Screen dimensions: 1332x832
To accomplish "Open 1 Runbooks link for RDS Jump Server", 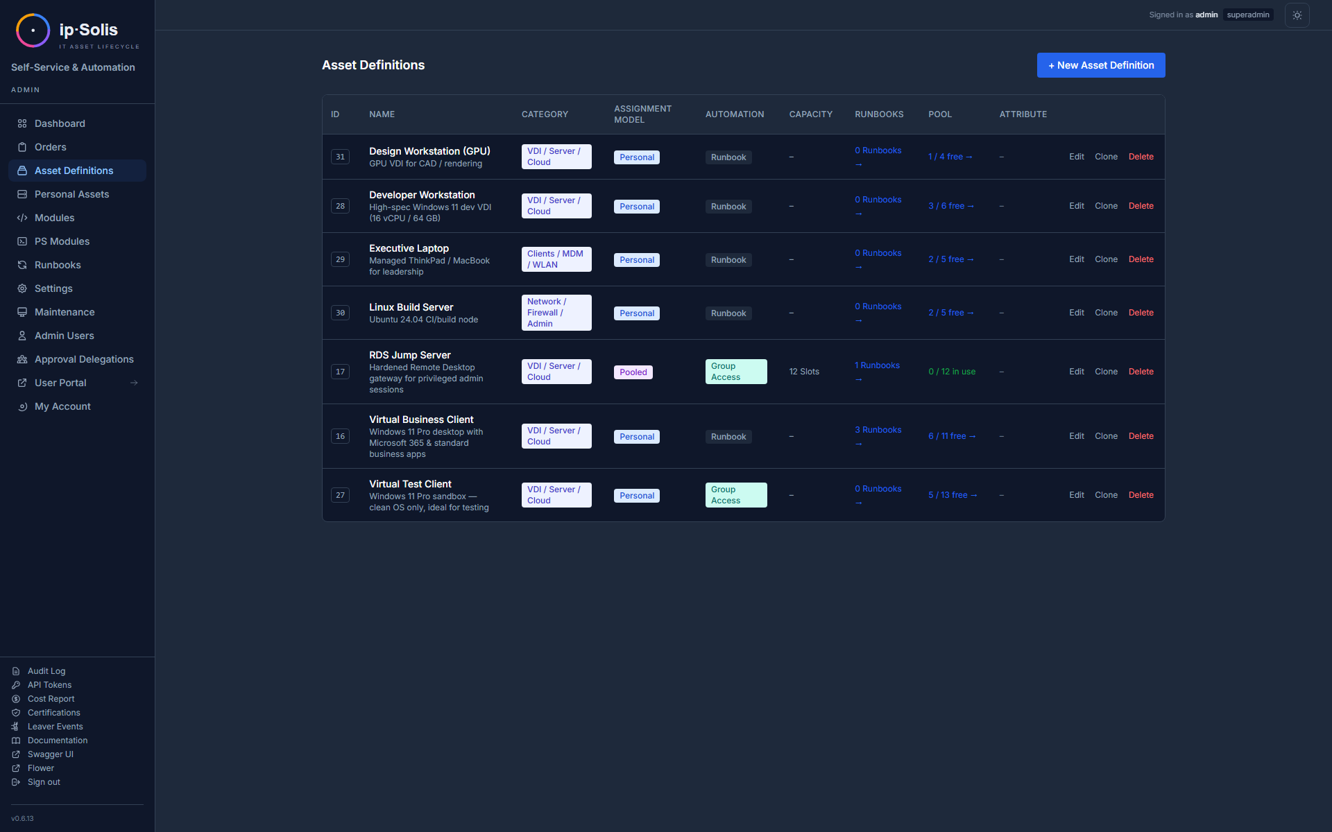I will coord(877,372).
